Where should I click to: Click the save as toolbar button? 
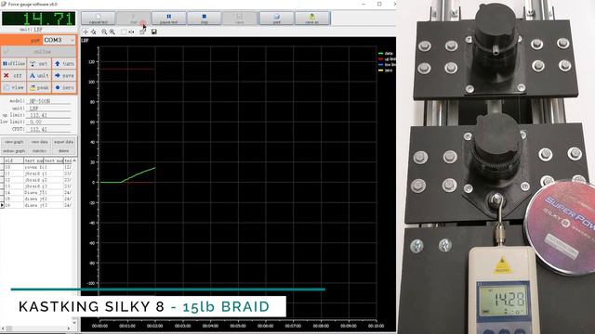point(312,19)
